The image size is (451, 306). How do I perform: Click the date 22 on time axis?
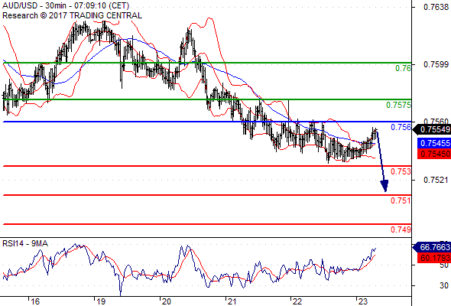(x=297, y=301)
